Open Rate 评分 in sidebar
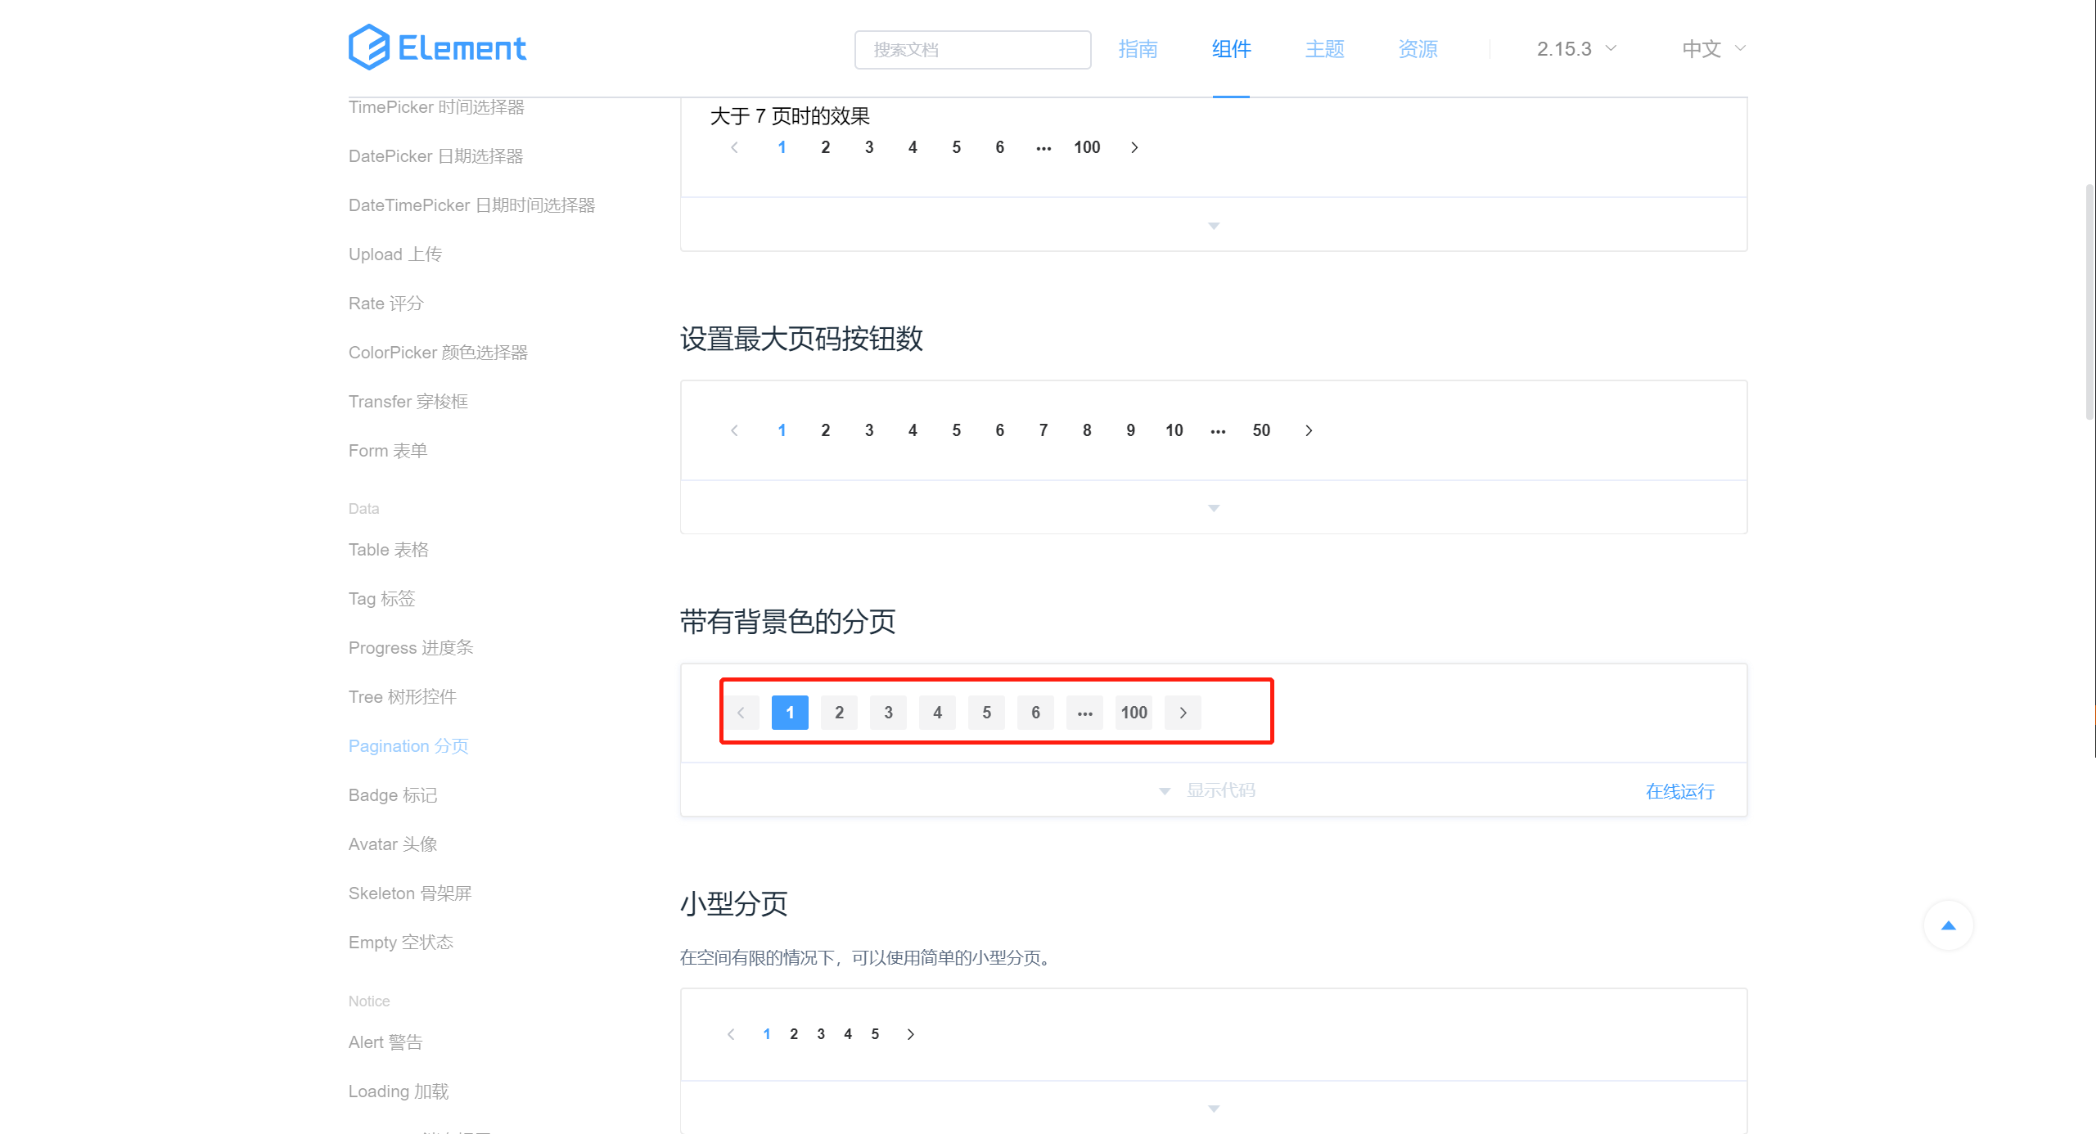Viewport: 2096px width, 1134px height. pos(385,304)
